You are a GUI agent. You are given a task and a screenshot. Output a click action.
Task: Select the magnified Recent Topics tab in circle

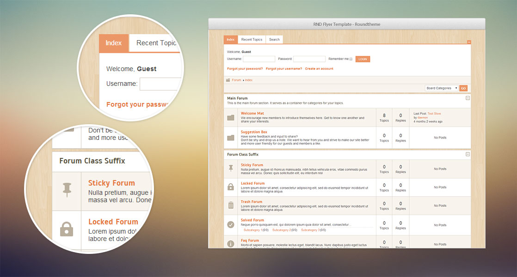tap(156, 43)
